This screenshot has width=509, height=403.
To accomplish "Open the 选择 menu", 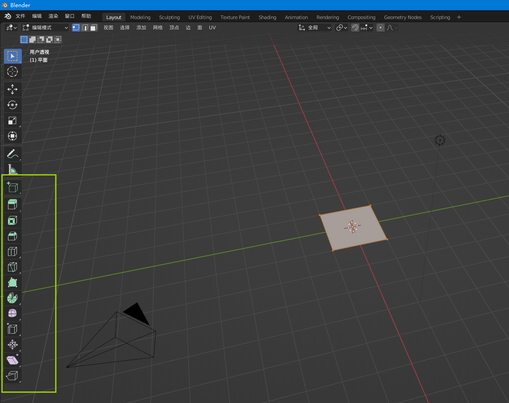I will coord(124,28).
